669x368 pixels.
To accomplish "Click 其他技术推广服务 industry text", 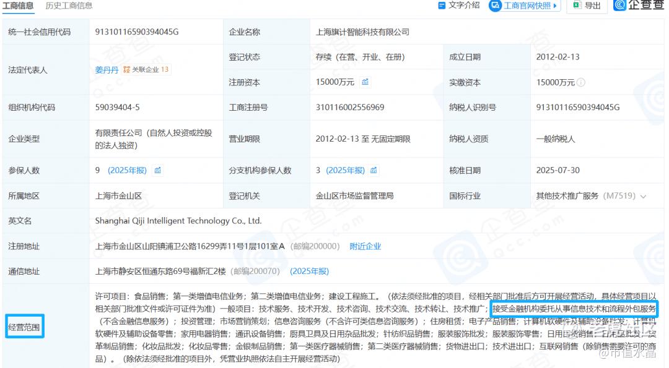I will click(567, 196).
